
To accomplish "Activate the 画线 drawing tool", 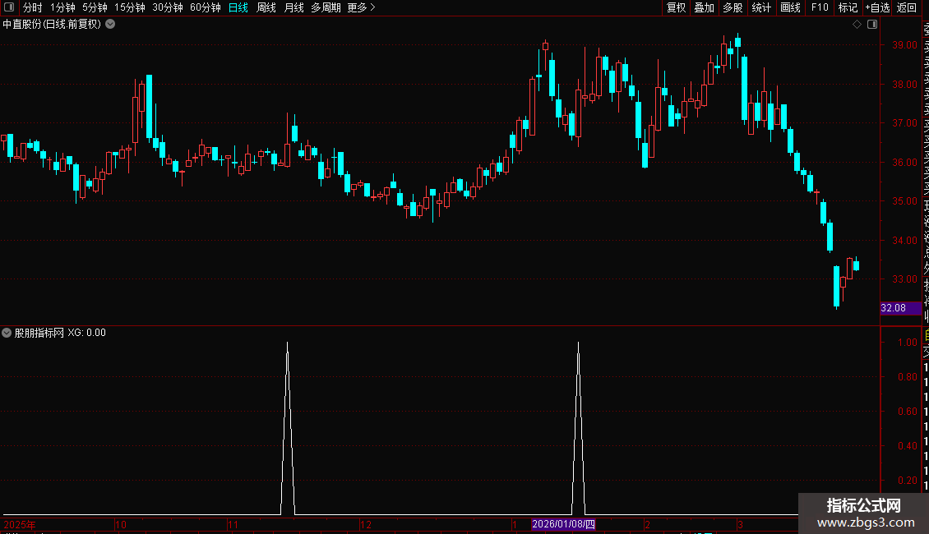I will pos(790,7).
